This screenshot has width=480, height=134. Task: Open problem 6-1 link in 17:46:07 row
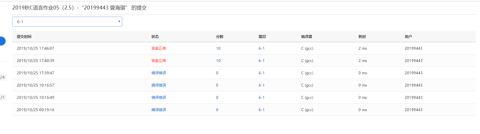coord(261,48)
